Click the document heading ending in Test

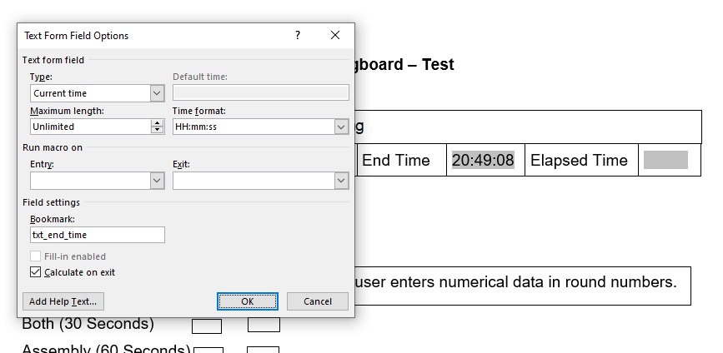pyautogui.click(x=404, y=64)
